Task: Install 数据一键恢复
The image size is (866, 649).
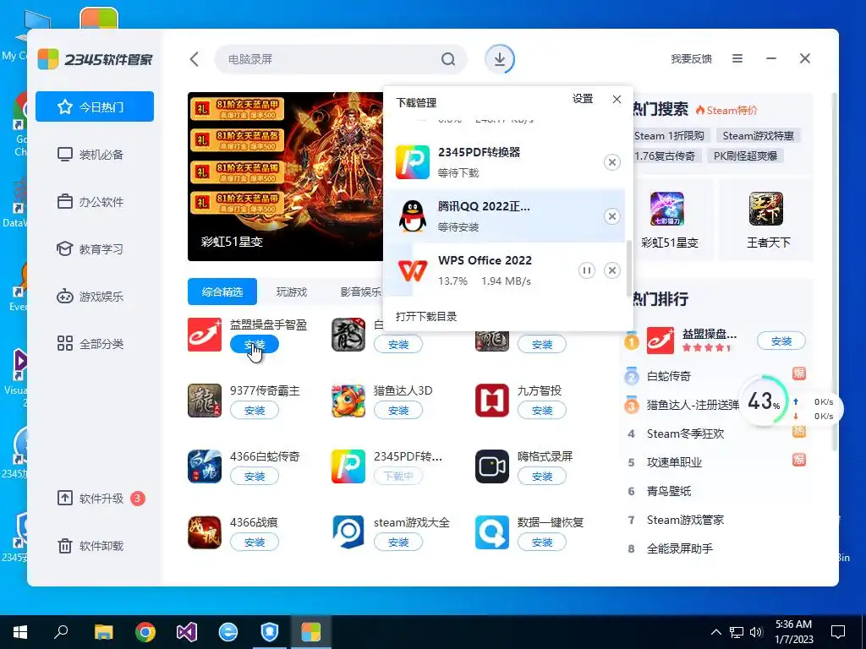Action: [x=542, y=543]
